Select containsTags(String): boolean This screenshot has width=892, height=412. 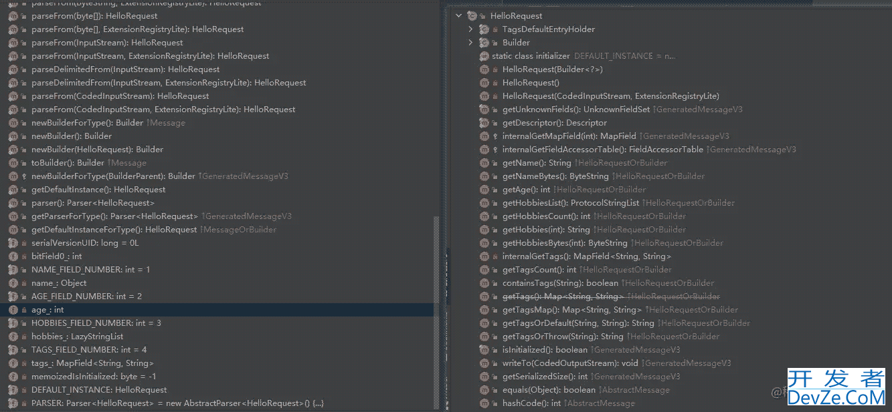tap(560, 282)
